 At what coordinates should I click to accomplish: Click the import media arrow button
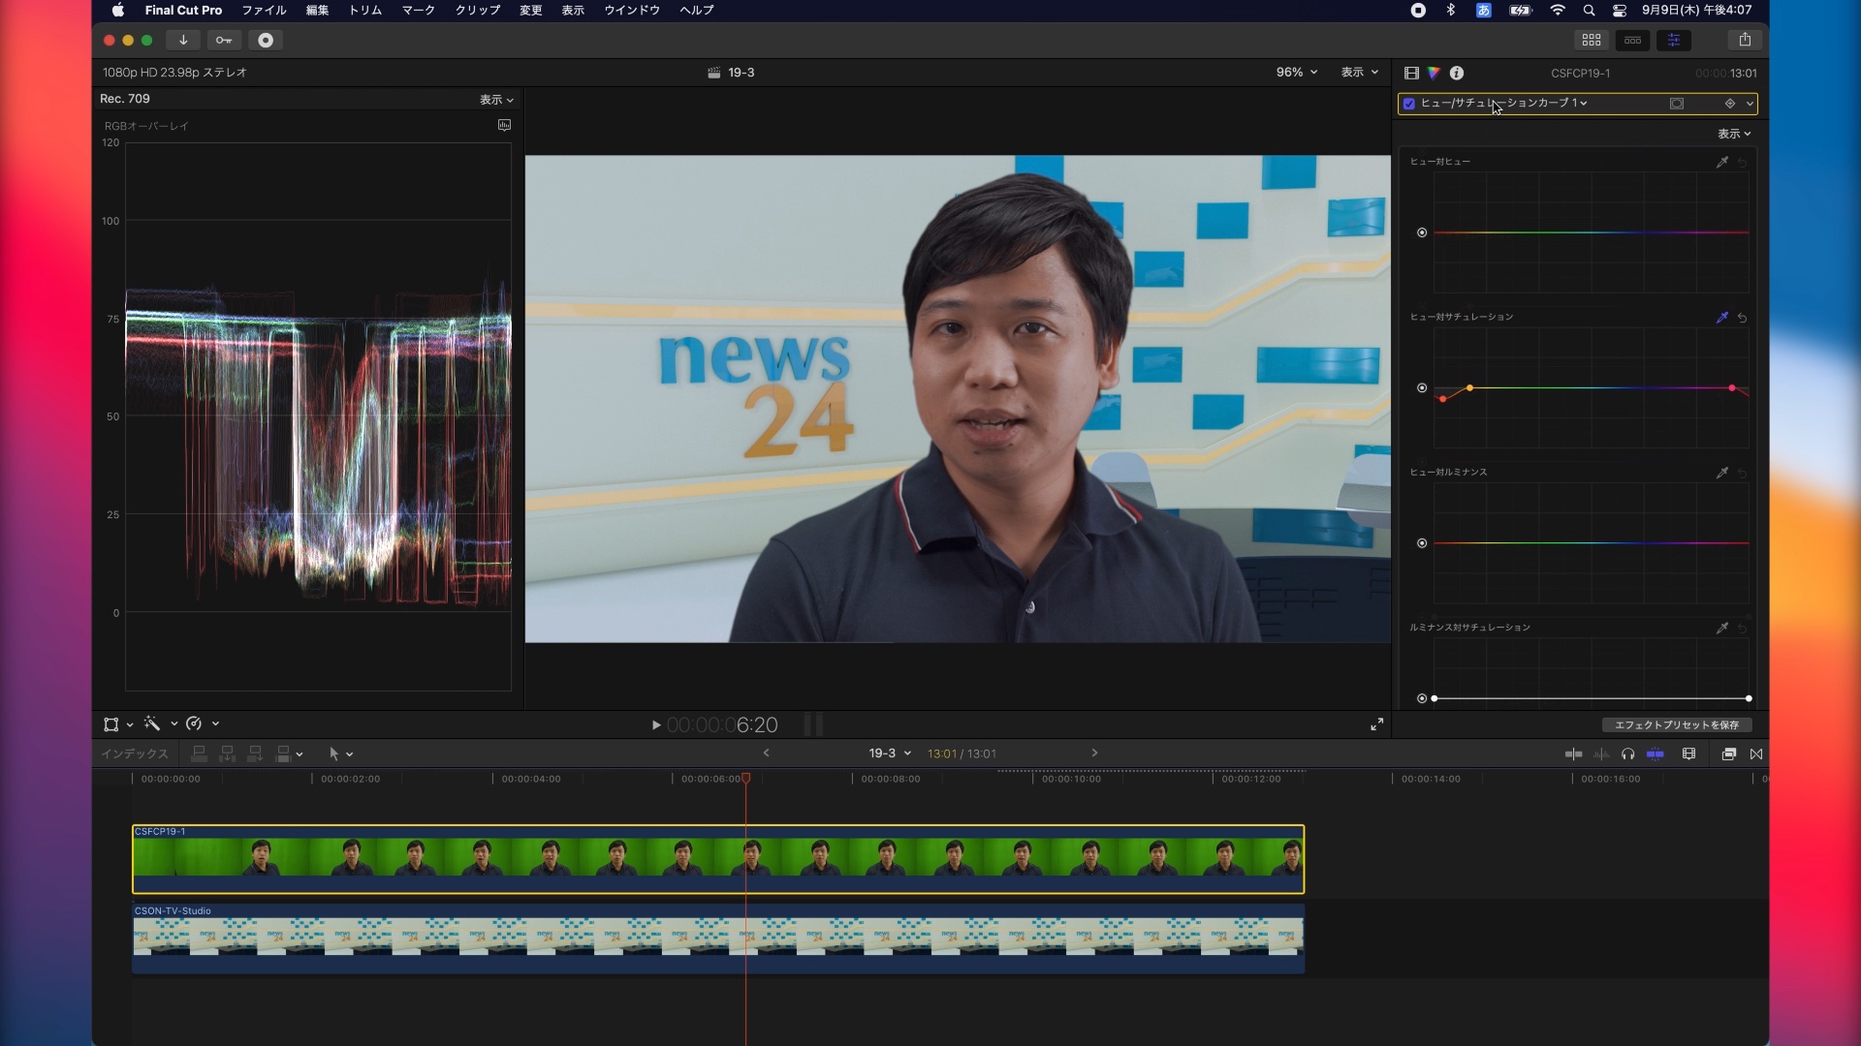tap(183, 40)
